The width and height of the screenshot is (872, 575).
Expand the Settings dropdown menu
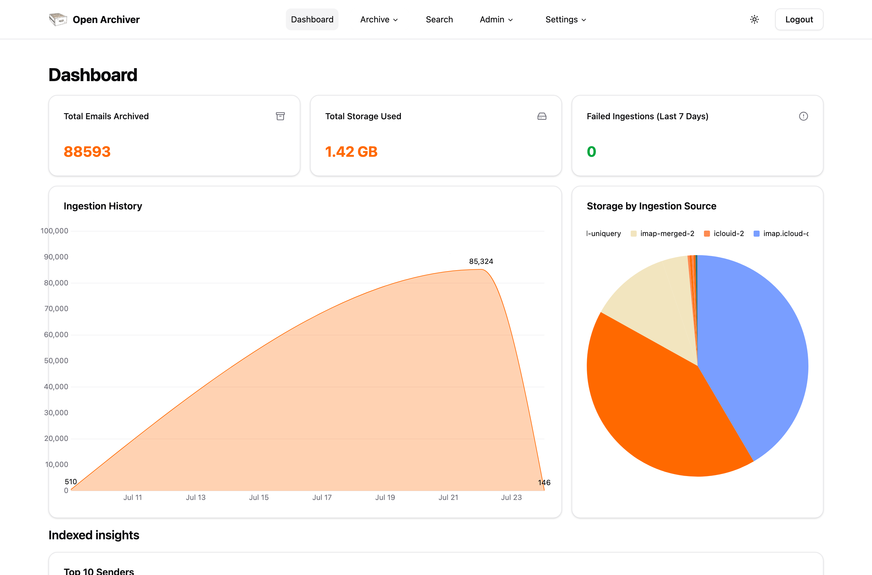(566, 19)
